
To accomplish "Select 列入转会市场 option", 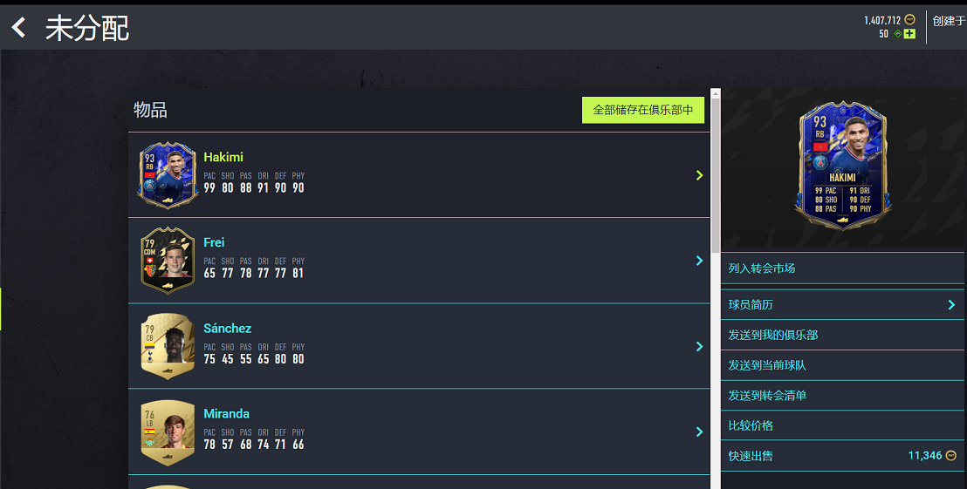I will coord(842,268).
